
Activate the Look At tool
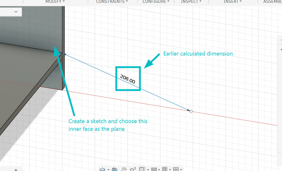coord(115,169)
